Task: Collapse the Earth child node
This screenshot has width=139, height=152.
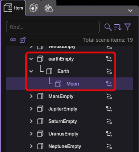Action: point(31,71)
